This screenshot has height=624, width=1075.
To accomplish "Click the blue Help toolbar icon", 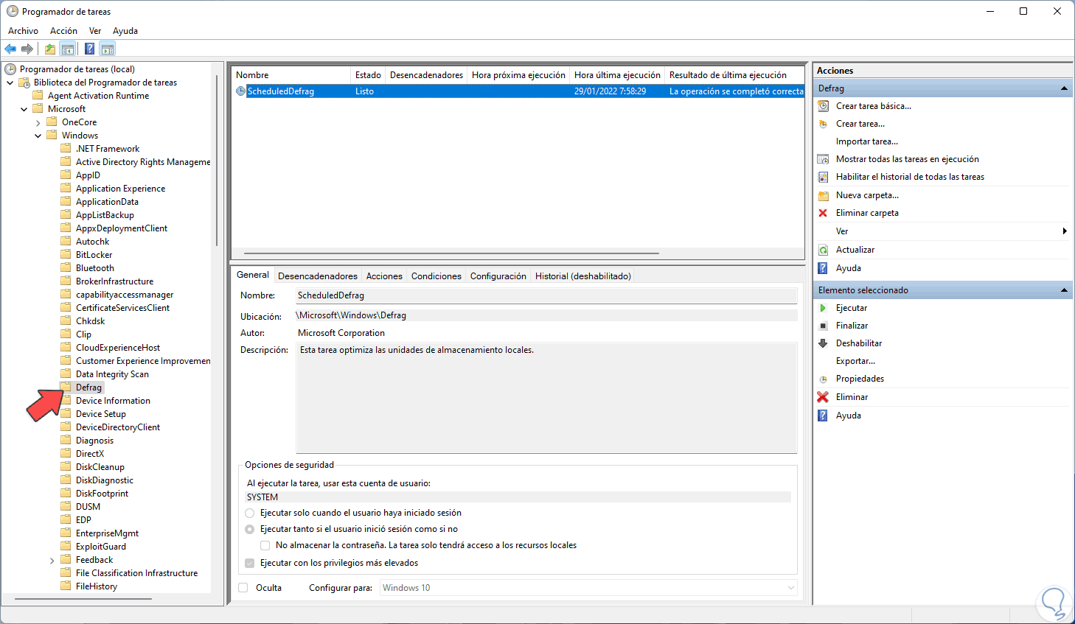I will (x=89, y=49).
